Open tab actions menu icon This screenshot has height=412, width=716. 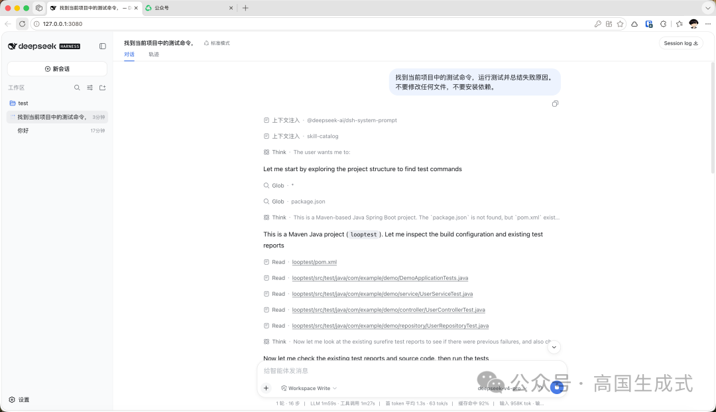[x=39, y=8]
